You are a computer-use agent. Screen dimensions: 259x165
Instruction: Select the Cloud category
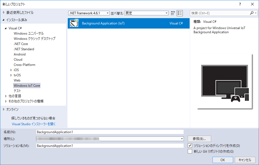pos(18,60)
